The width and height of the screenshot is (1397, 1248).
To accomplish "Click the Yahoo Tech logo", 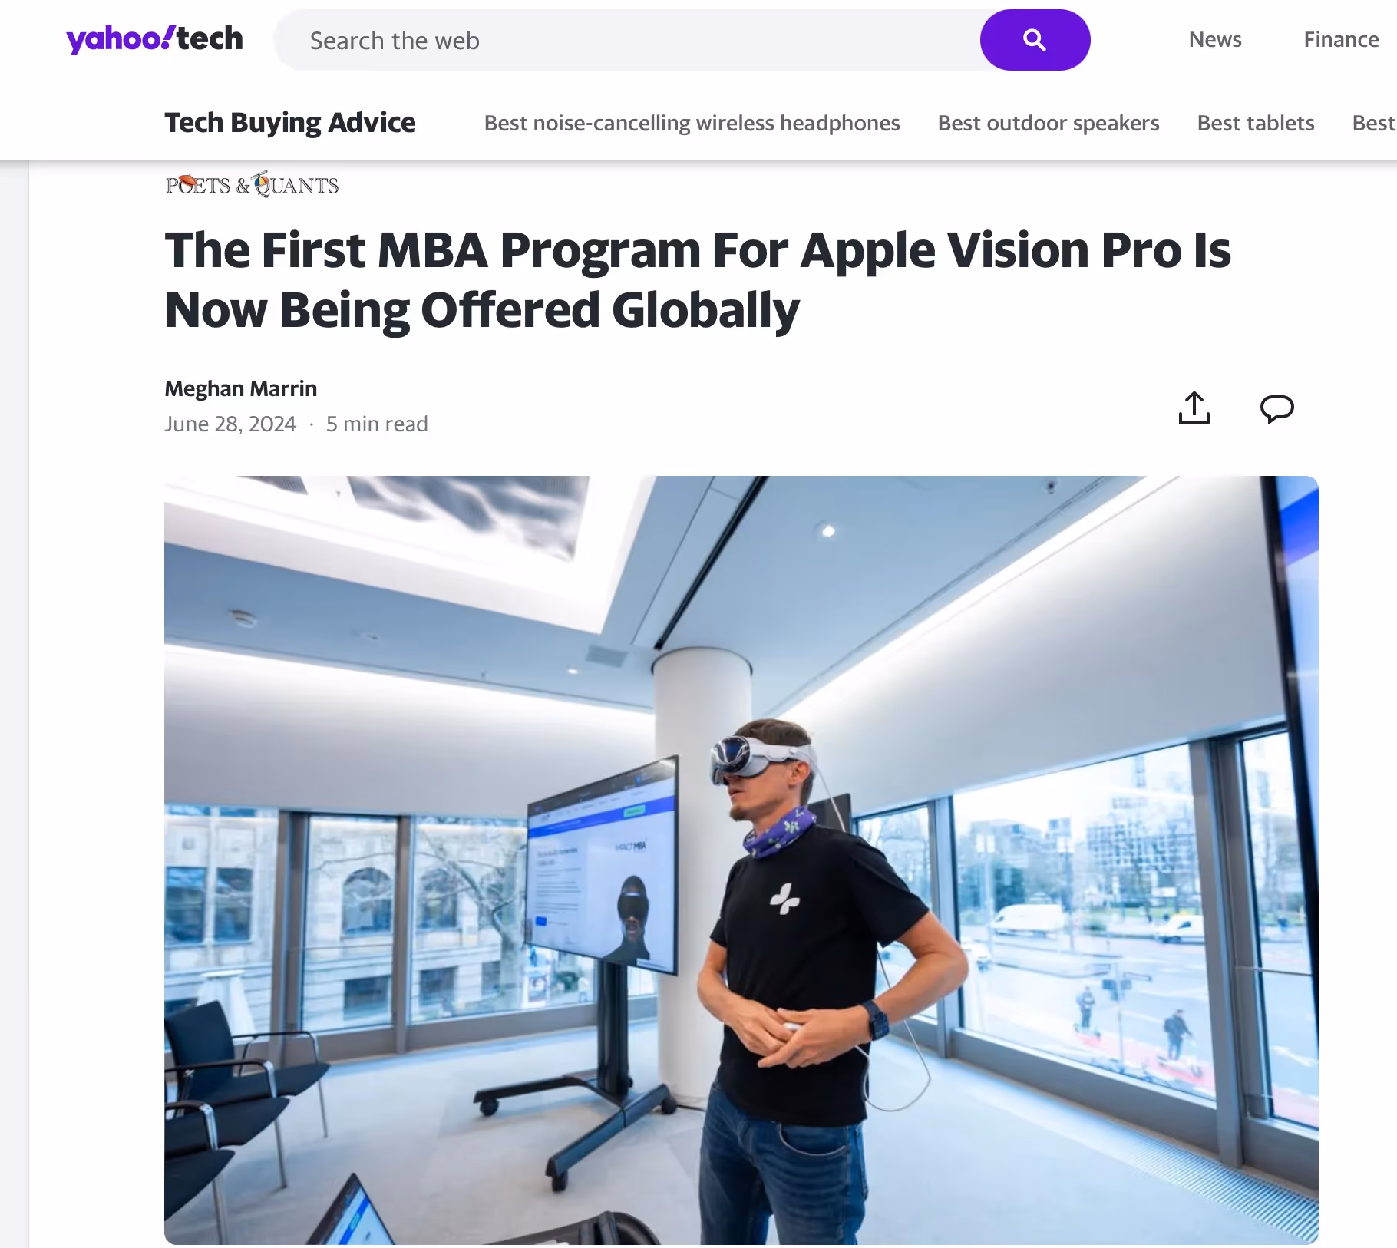I will coord(154,38).
